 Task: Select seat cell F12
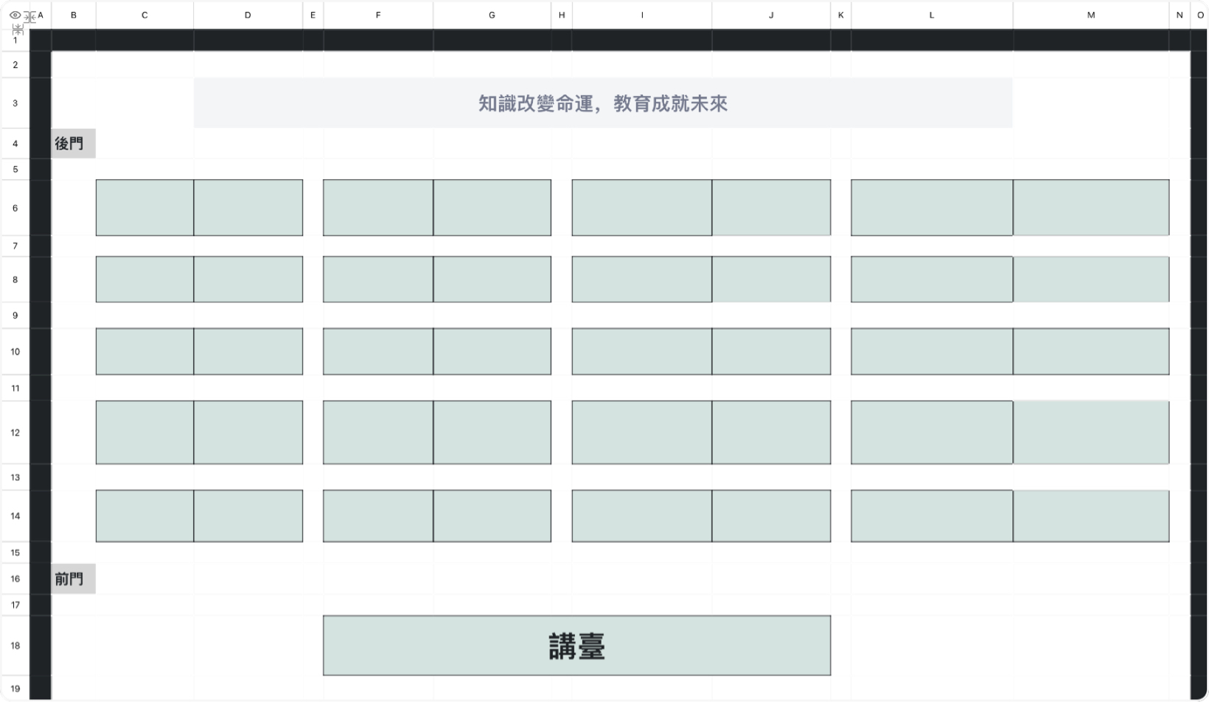[378, 433]
